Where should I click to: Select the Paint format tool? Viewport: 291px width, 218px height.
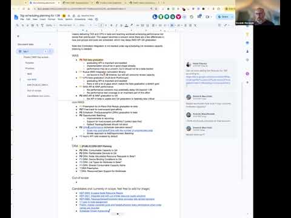click(x=42, y=25)
